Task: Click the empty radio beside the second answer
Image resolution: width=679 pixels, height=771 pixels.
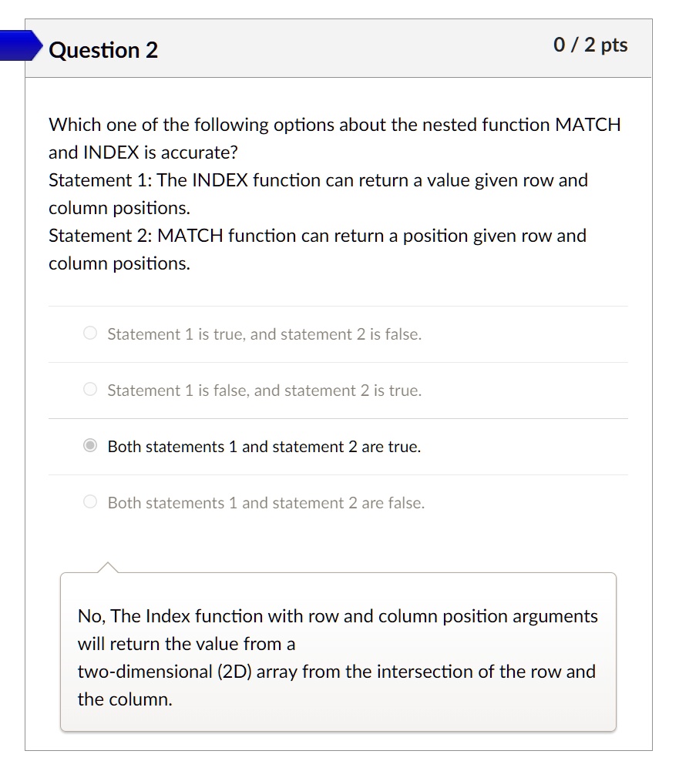Action: pyautogui.click(x=89, y=391)
